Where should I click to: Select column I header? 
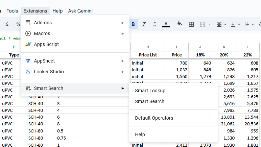[x=176, y=47]
